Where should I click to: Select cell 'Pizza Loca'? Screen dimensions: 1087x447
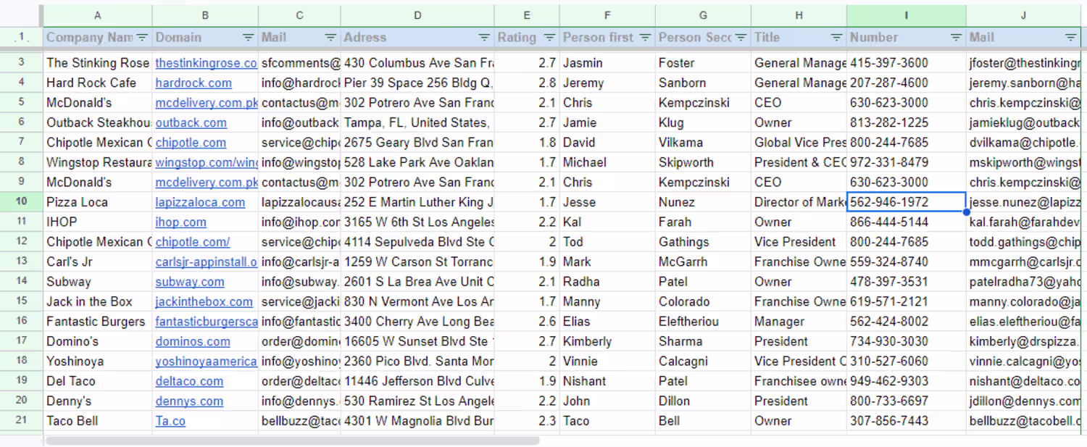(98, 202)
